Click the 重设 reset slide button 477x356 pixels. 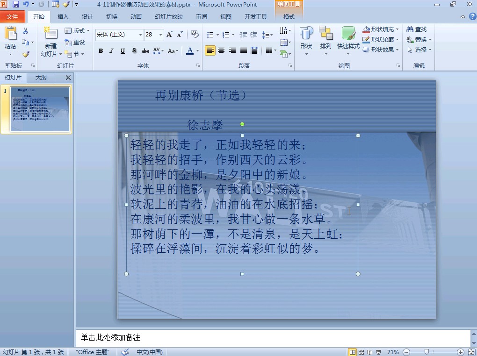tap(75, 43)
